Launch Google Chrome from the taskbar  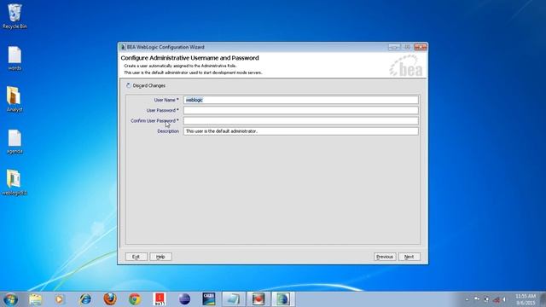(135, 299)
